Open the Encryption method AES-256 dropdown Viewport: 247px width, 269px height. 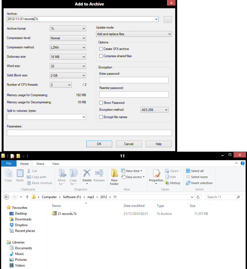tap(154, 110)
